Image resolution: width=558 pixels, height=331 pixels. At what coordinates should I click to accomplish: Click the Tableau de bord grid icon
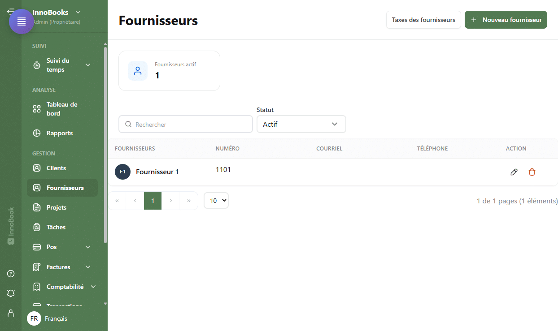37,109
